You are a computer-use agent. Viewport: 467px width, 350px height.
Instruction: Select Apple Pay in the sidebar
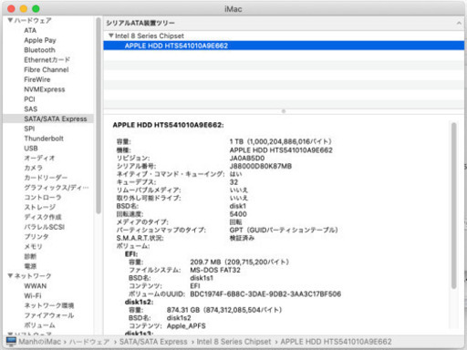click(40, 40)
